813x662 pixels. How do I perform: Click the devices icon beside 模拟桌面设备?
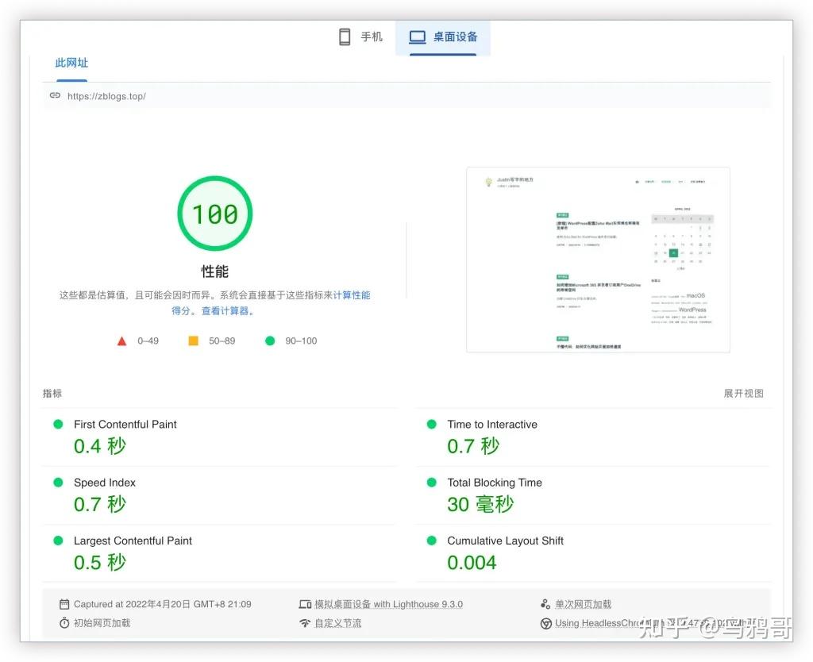(x=305, y=604)
